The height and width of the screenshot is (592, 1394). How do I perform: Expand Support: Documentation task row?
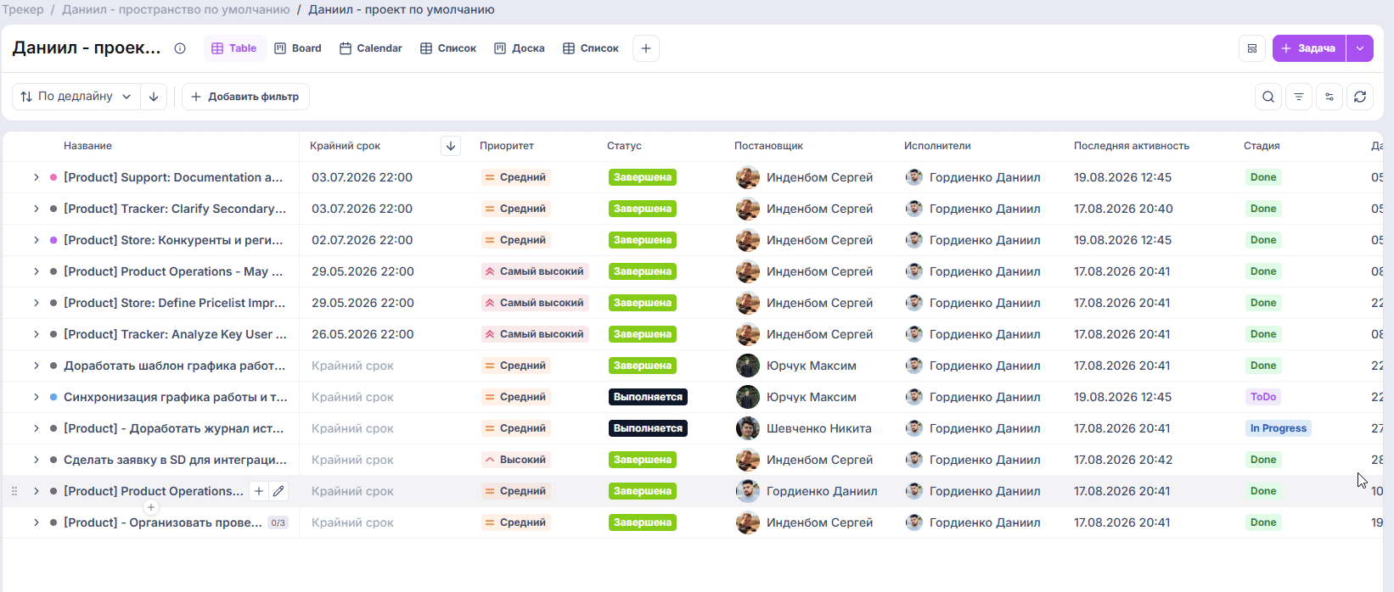37,177
